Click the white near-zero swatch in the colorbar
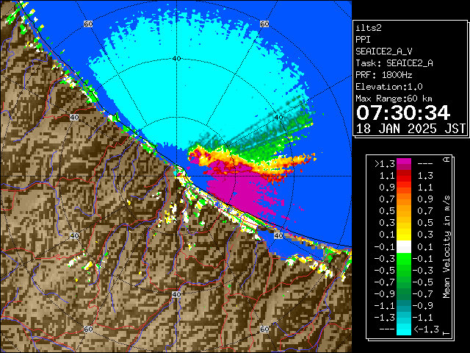The height and width of the screenshot is (353, 470). click(404, 247)
